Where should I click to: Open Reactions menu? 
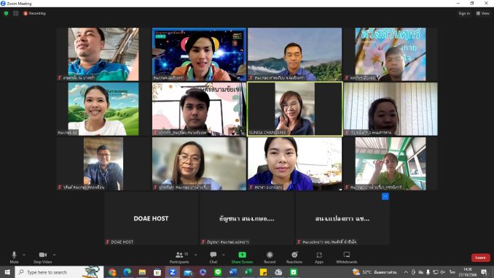click(x=294, y=257)
